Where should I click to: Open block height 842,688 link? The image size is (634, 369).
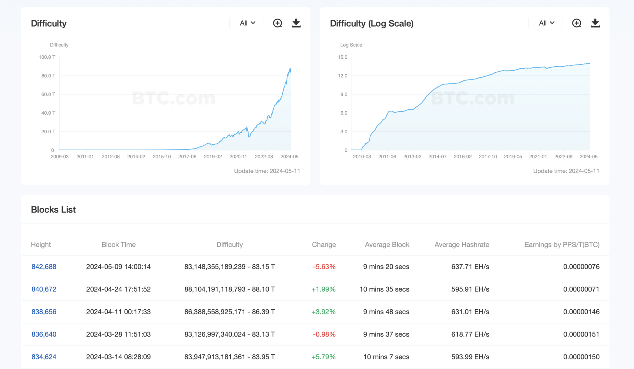click(x=44, y=267)
